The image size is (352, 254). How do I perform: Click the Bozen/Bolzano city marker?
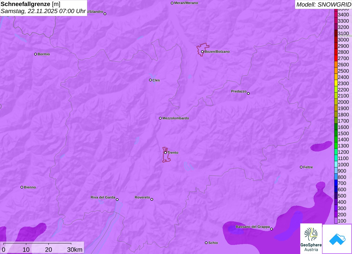202,52
